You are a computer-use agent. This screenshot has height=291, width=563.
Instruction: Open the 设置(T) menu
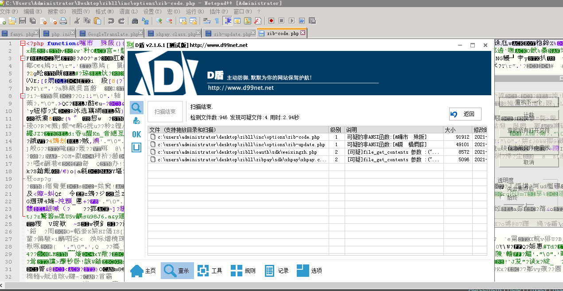click(152, 11)
